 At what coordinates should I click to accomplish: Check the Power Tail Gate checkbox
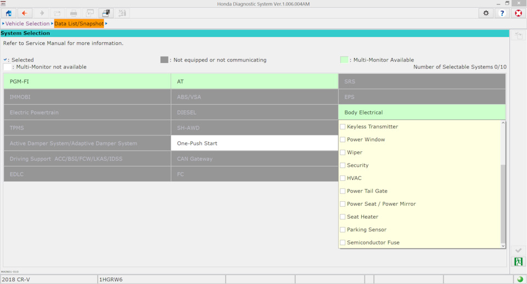(x=343, y=191)
